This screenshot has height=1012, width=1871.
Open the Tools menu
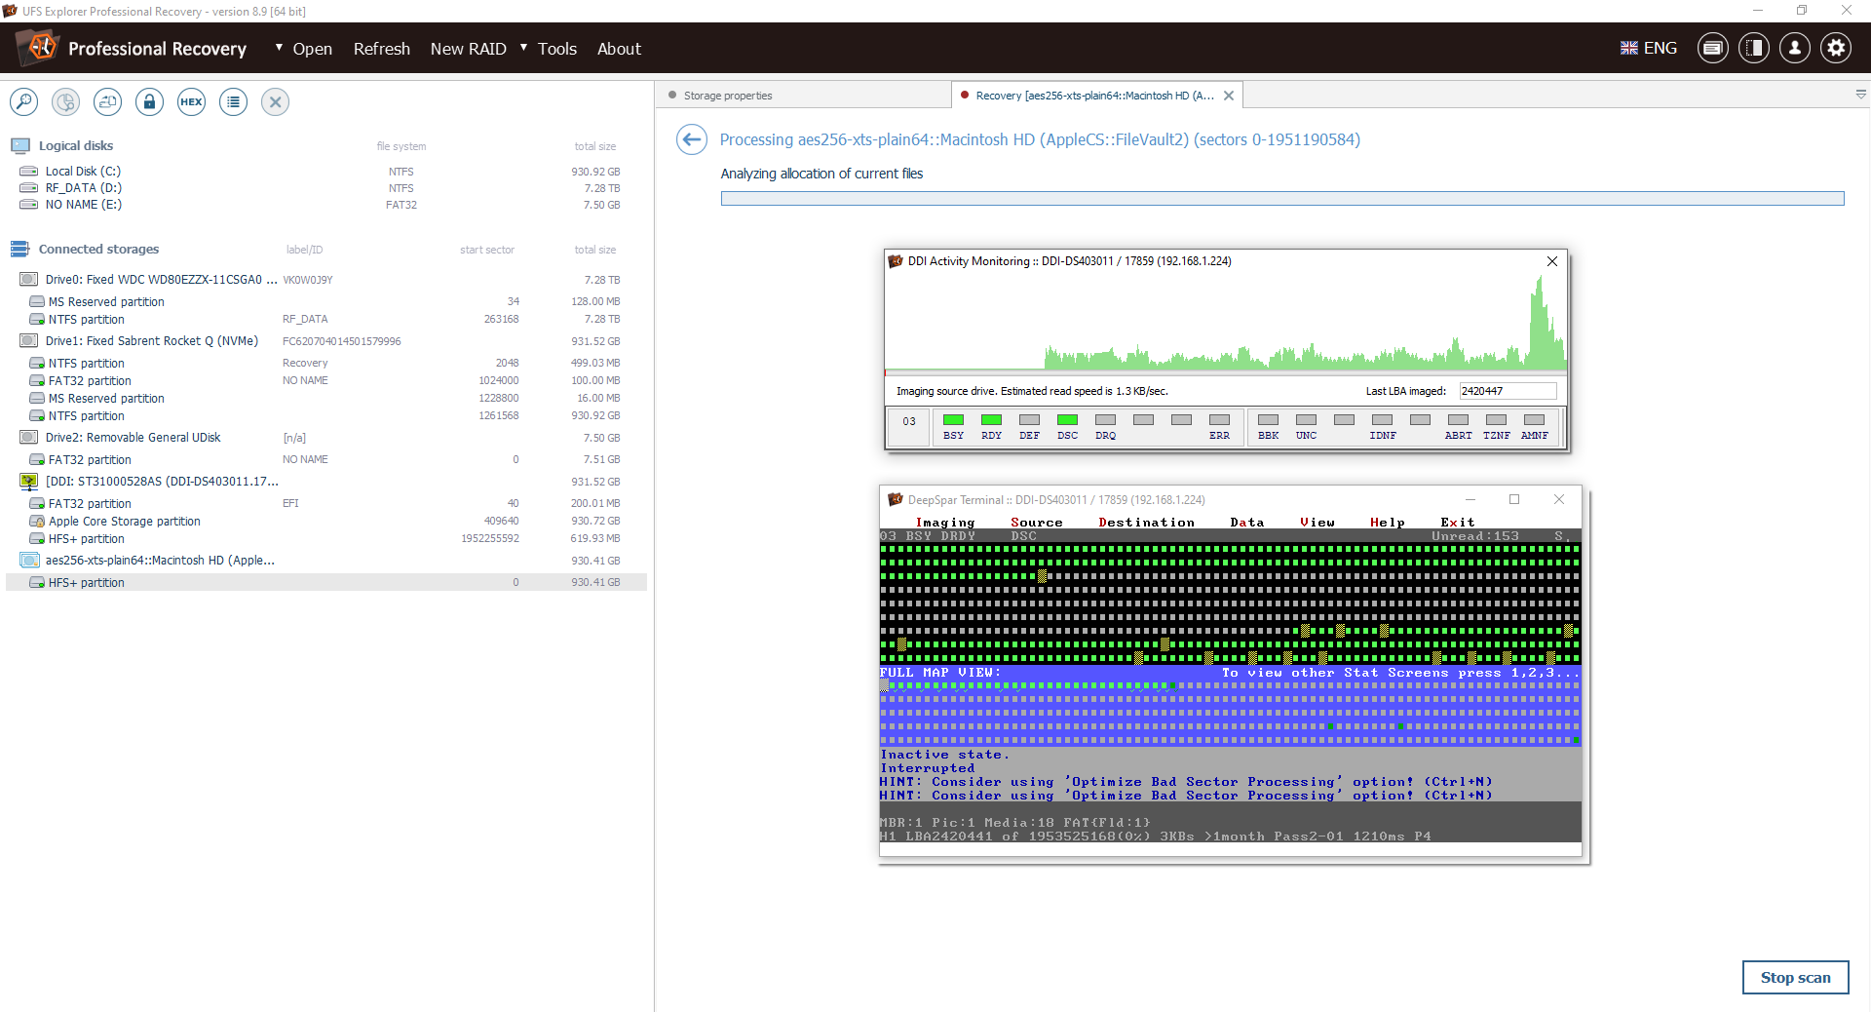tap(556, 49)
